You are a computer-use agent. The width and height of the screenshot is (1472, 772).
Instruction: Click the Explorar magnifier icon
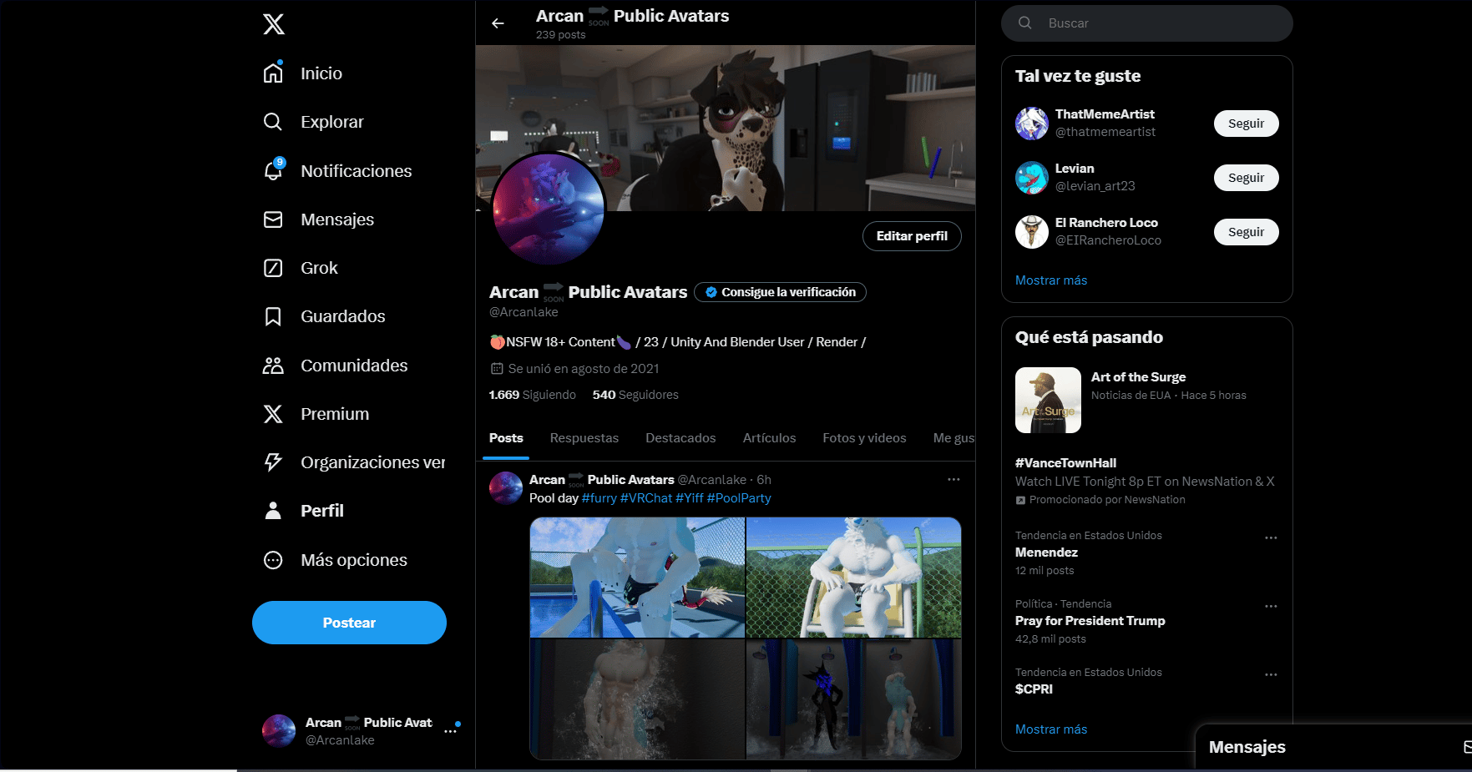pyautogui.click(x=273, y=122)
